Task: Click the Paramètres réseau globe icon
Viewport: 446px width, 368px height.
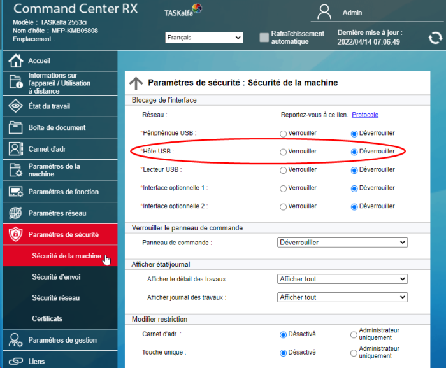Action: [x=16, y=213]
